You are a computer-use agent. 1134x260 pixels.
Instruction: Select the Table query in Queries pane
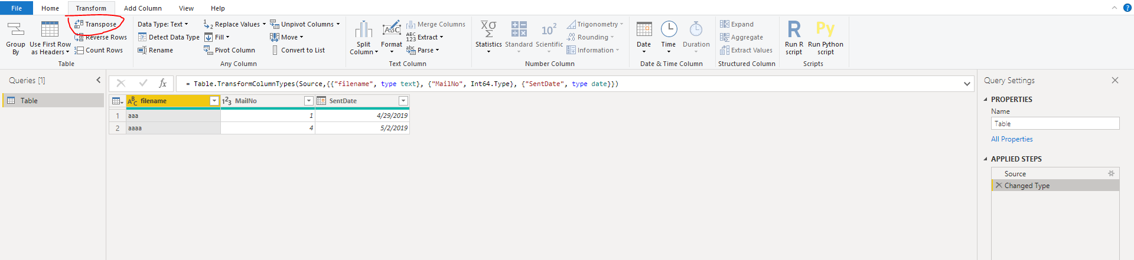pyautogui.click(x=53, y=101)
